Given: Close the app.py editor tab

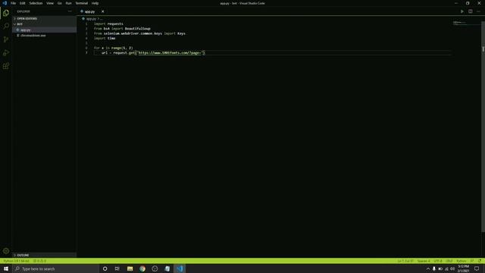Looking at the screenshot, I should (x=103, y=11).
